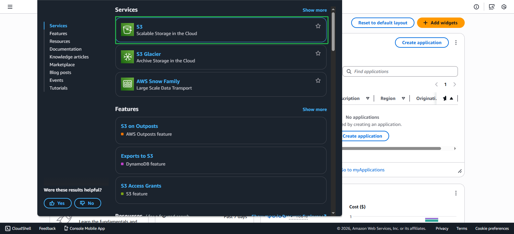Viewport: 514px width, 234px height.
Task: Click Reset to default layout button
Action: click(x=383, y=23)
